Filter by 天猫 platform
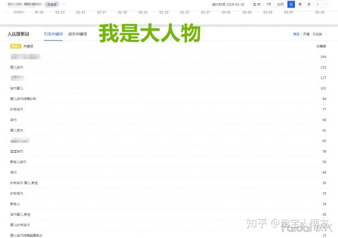The image size is (338, 238). (306, 34)
